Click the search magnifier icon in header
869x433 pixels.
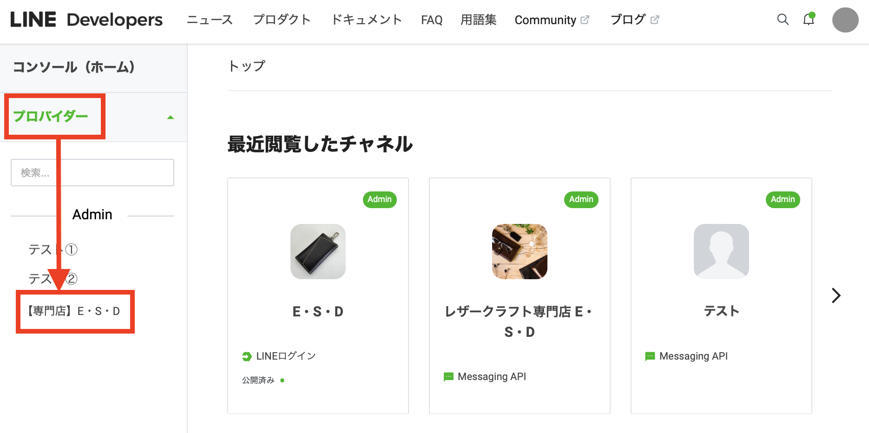pos(783,20)
